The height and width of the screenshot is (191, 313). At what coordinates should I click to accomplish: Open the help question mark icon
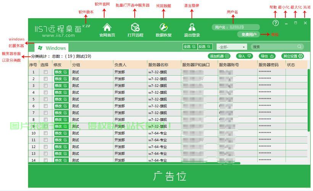[x=276, y=23]
